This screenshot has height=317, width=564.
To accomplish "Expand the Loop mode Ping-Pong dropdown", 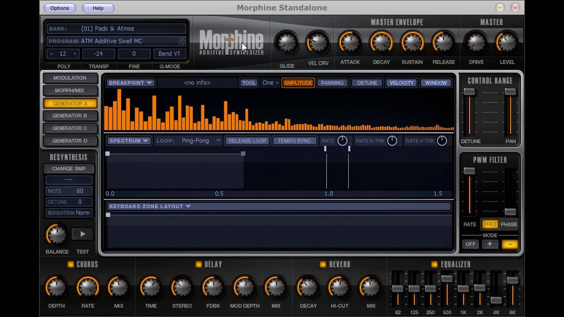I will (x=201, y=141).
